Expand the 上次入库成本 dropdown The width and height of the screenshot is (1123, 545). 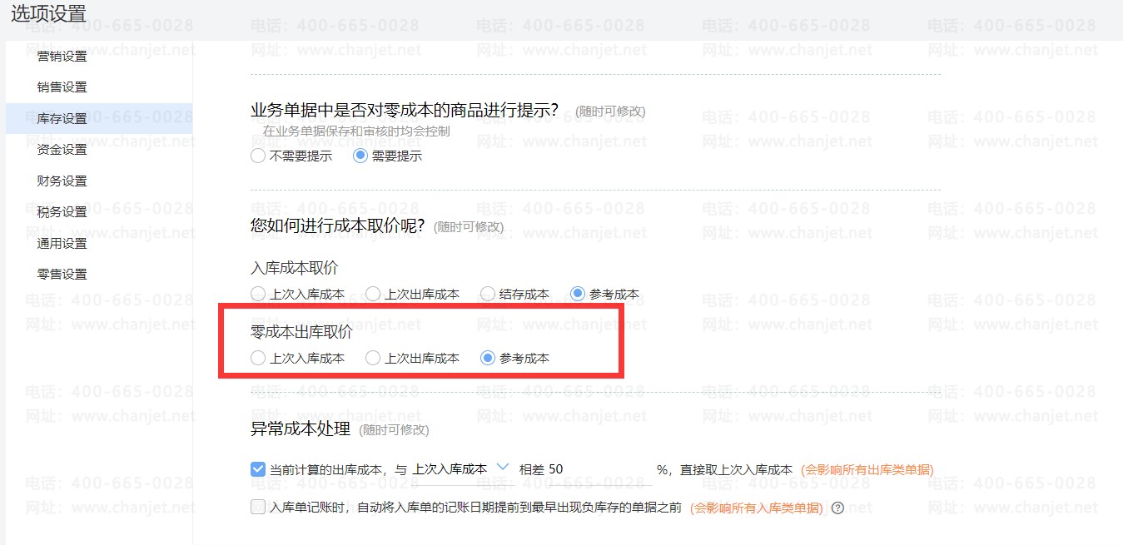click(460, 469)
